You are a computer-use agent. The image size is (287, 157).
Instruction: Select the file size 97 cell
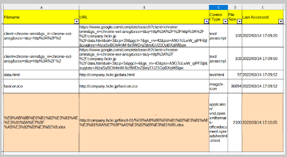coord(235,75)
